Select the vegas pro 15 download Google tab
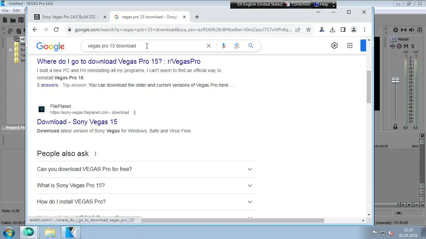Screen dimensions: 426x239 click(x=150, y=17)
